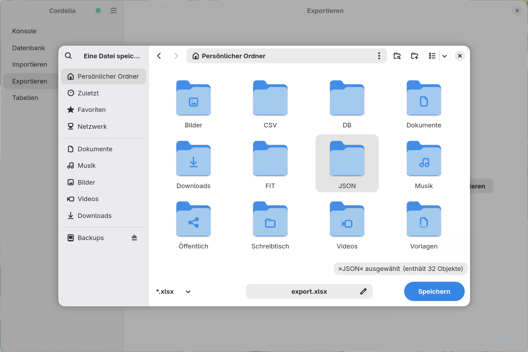Create a new folder

coord(415,56)
